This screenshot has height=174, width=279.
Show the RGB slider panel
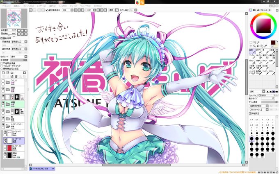[x=254, y=10]
